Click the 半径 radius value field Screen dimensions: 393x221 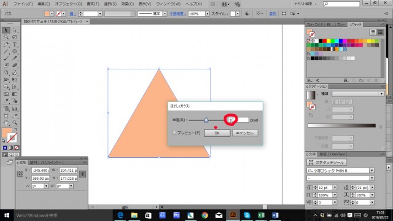(238, 120)
